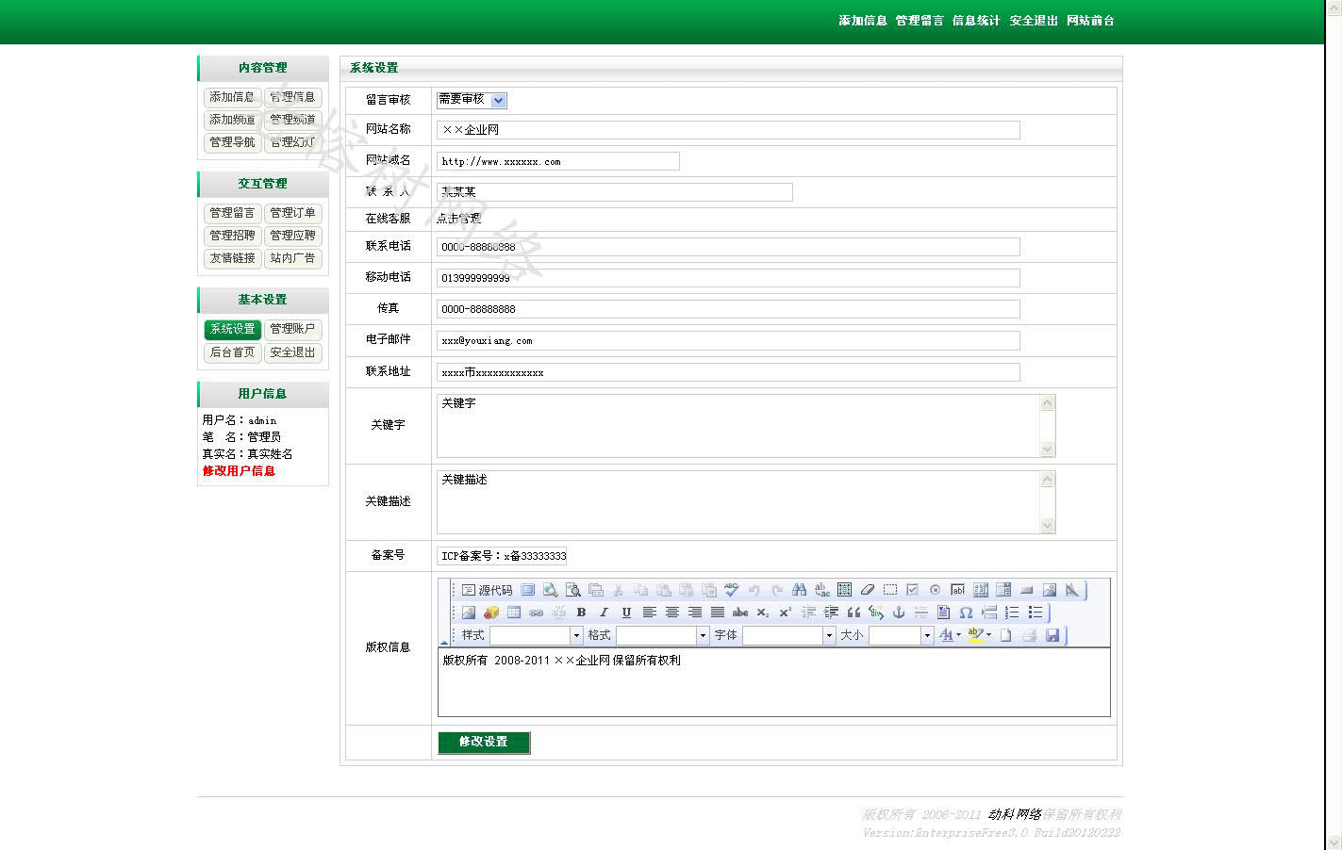Focus the 网站名称 input field

(728, 130)
